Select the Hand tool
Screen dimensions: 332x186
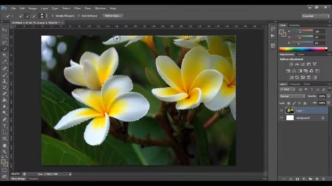pos(4,146)
